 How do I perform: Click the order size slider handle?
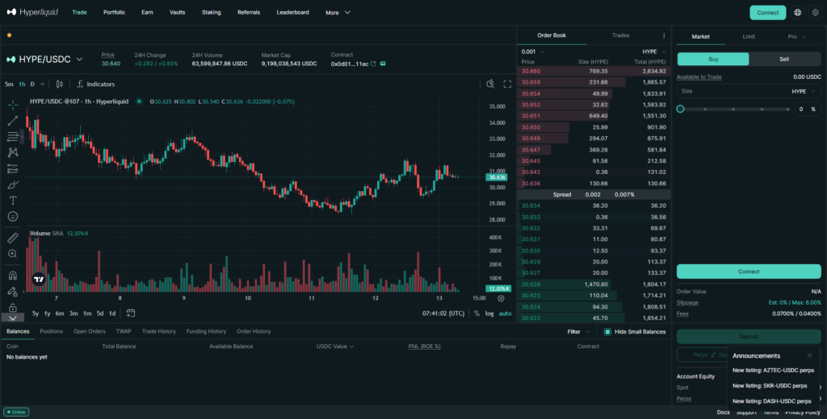pyautogui.click(x=681, y=109)
